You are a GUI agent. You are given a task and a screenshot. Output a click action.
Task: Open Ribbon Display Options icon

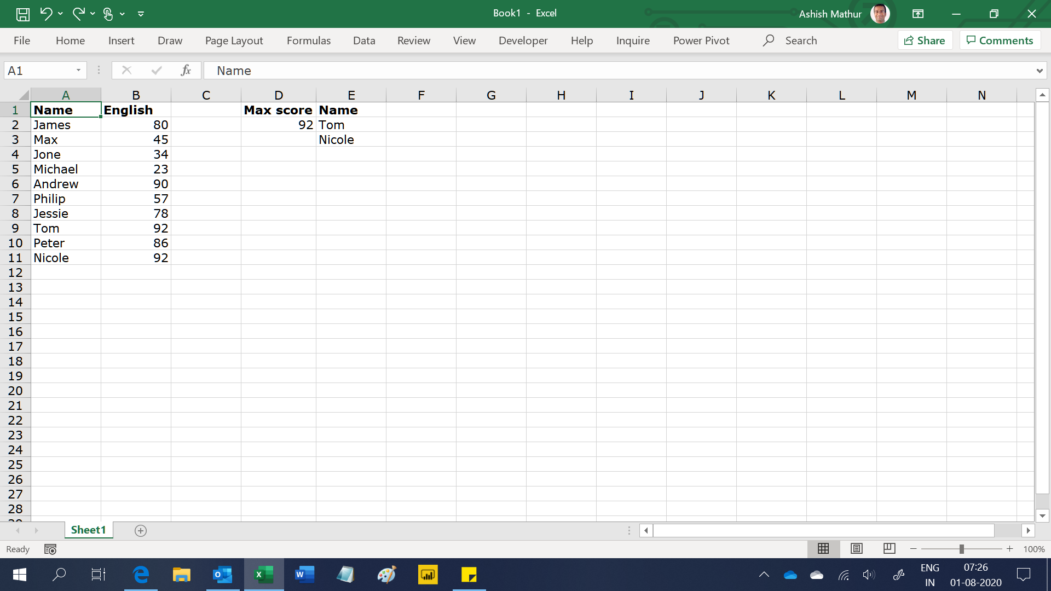coord(918,14)
